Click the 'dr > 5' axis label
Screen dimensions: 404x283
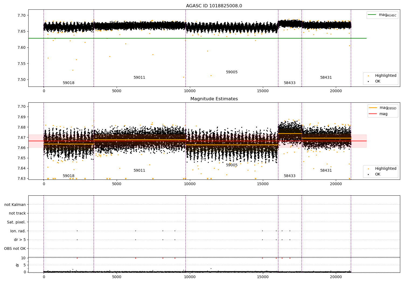tap(20, 240)
